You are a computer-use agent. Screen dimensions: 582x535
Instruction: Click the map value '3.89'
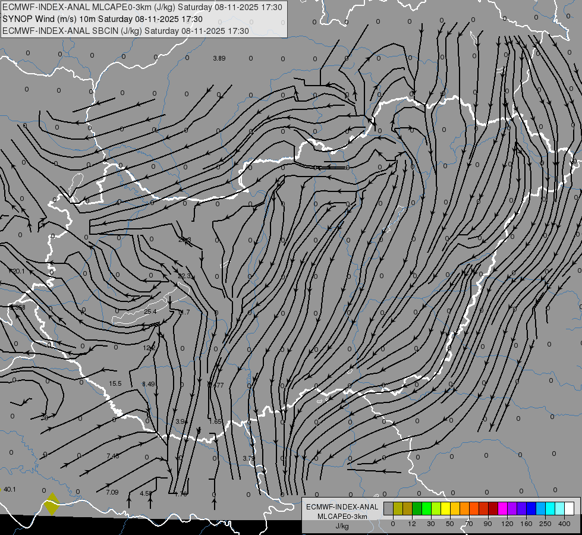219,58
